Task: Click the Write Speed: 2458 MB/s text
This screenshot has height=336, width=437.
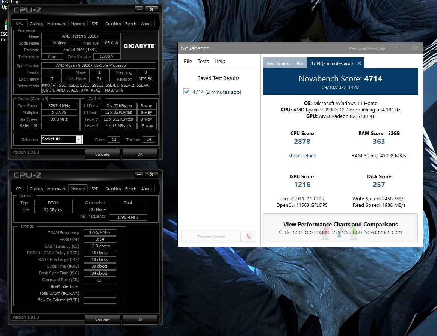Action: click(379, 199)
